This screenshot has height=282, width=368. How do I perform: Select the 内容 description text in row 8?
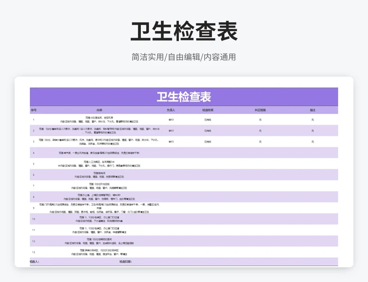tap(99, 197)
